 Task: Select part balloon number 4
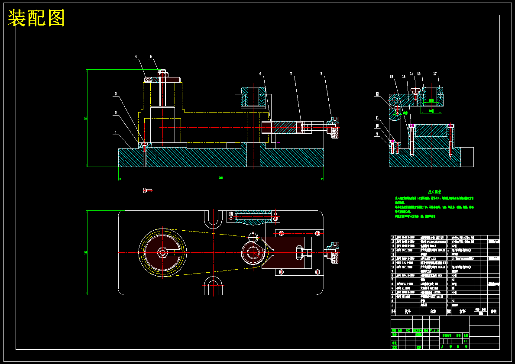point(136,57)
